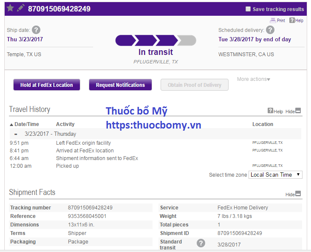
Task: Click the In transit progress bar
Action: (155, 40)
